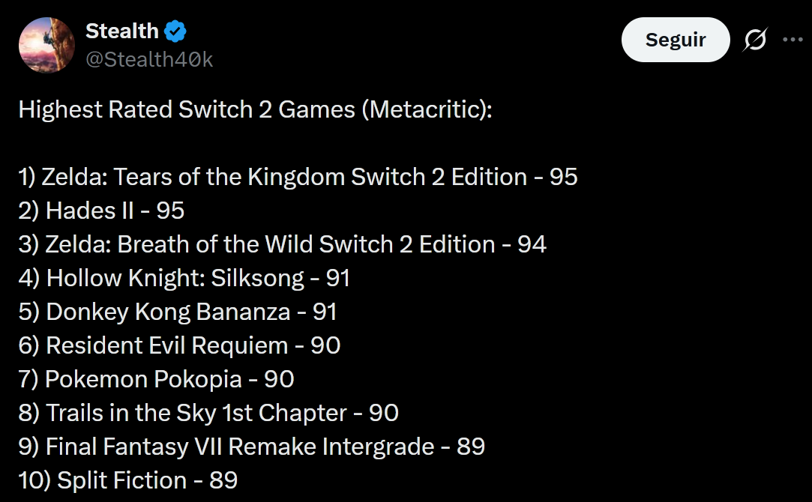Viewport: 812px width, 502px height.
Task: Open the Grok dropdown for post insights
Action: (x=755, y=40)
